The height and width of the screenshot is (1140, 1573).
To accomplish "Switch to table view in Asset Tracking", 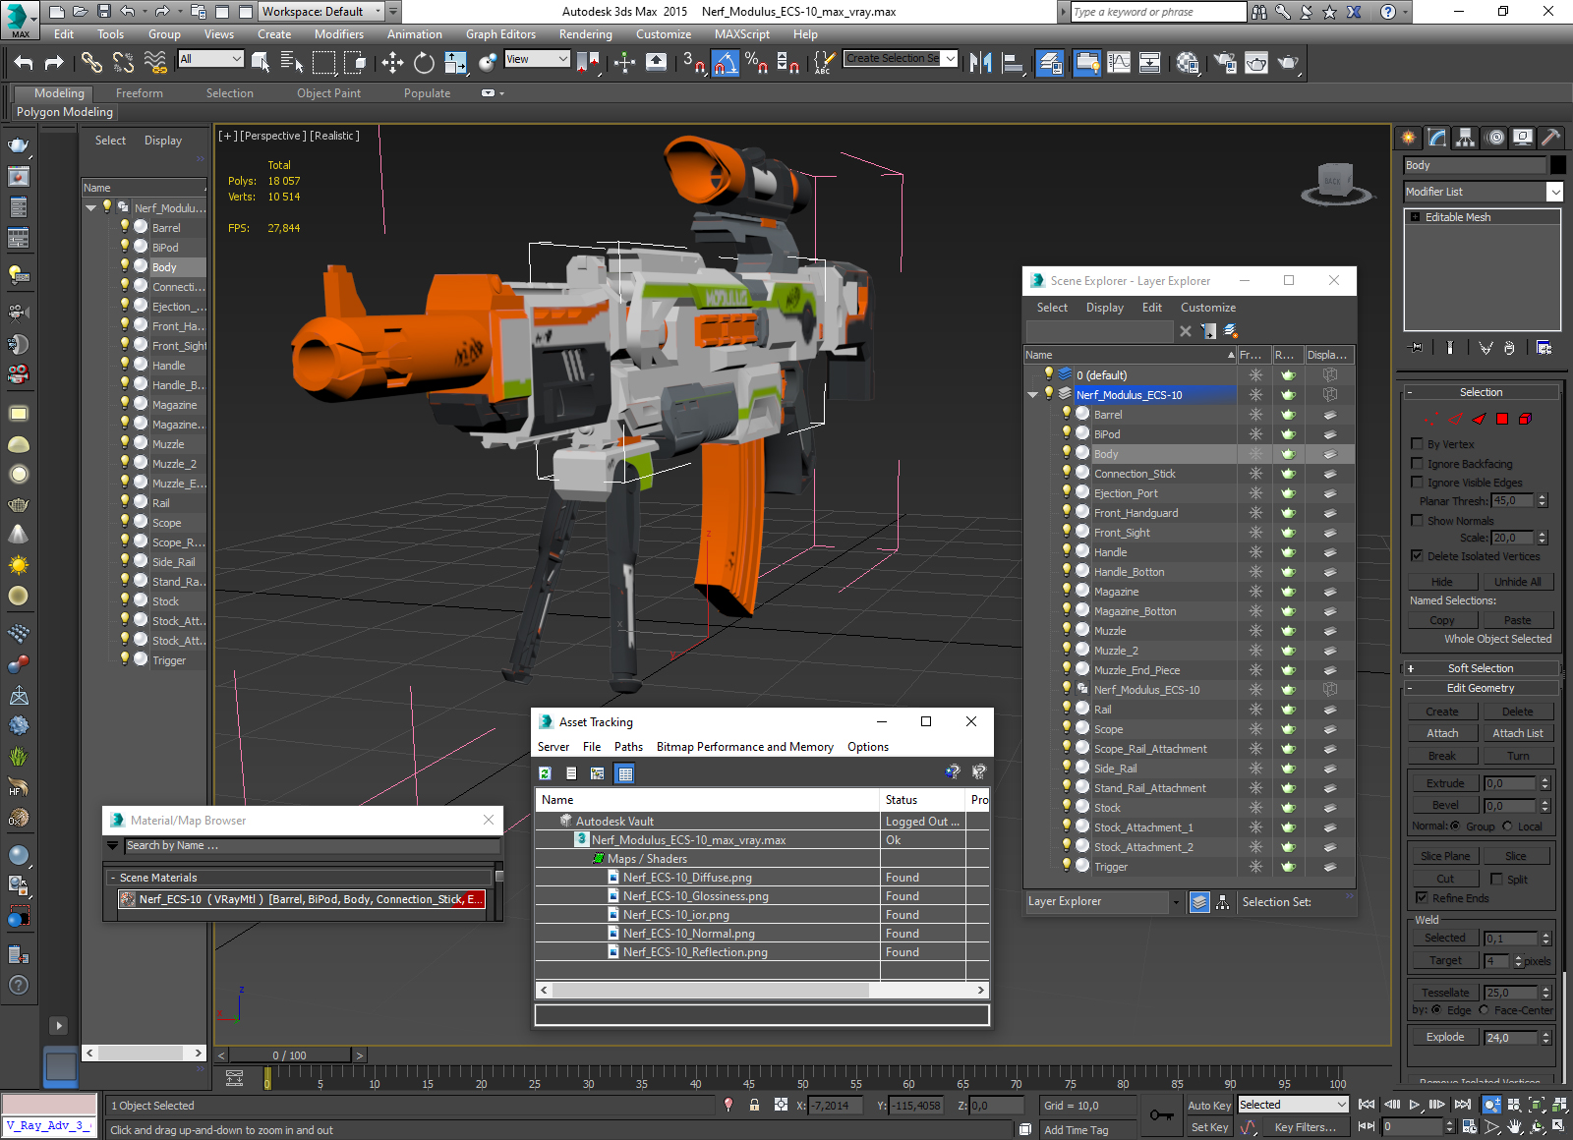I will coord(624,773).
